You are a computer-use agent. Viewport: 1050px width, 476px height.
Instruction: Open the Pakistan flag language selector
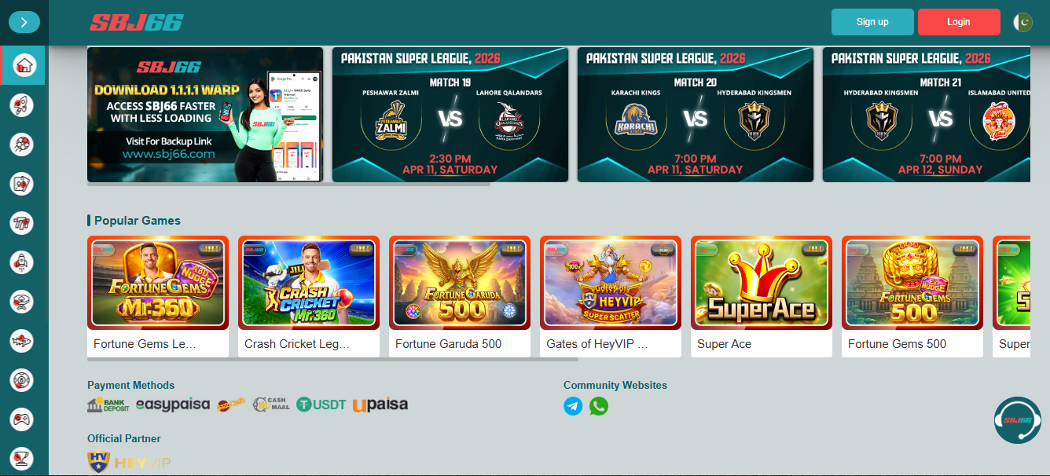pos(1022,22)
